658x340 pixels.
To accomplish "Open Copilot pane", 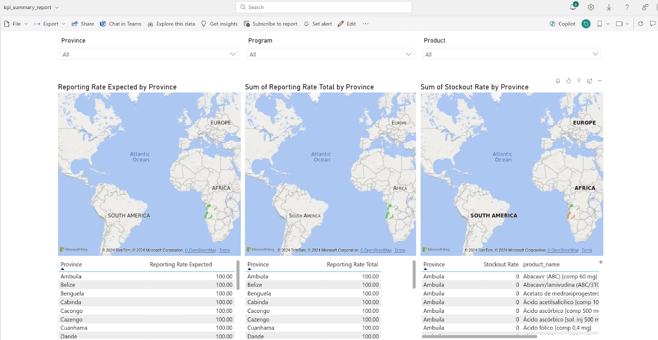I will point(563,24).
